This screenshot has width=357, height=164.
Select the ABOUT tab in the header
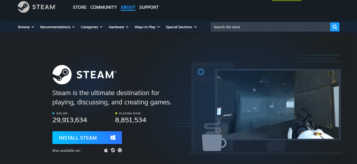pos(128,7)
